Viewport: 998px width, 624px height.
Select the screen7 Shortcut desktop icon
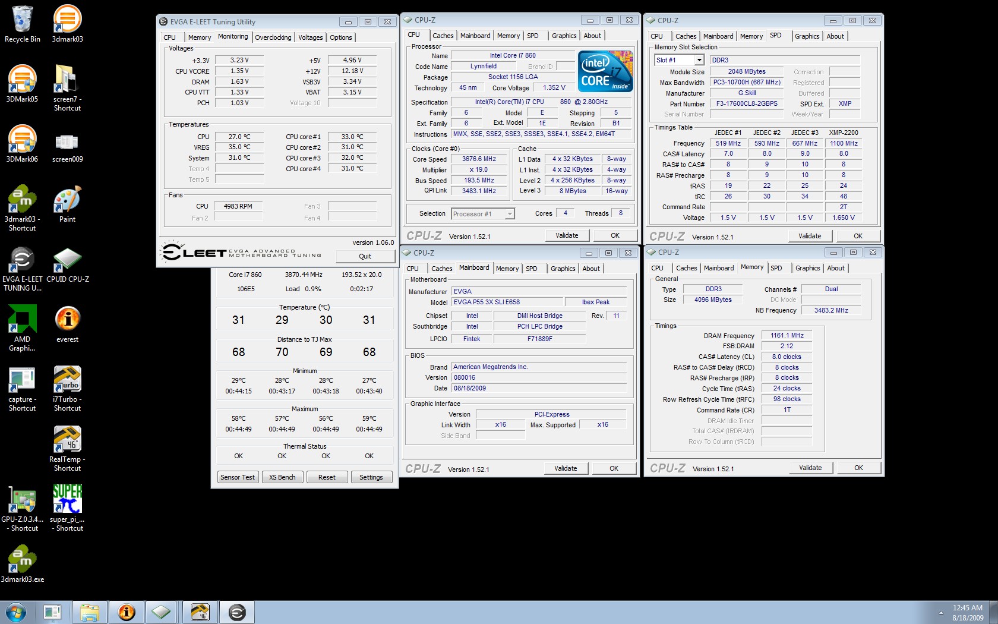pyautogui.click(x=67, y=88)
